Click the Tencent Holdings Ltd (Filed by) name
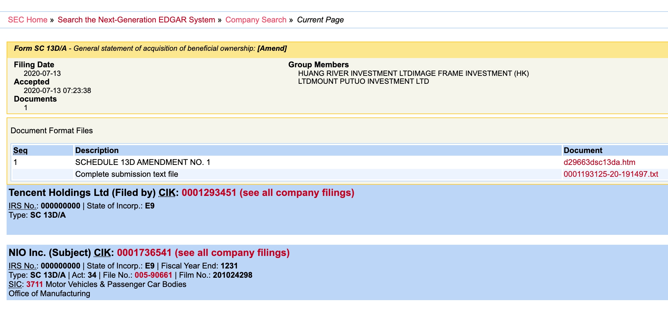668x314 pixels. 82,193
